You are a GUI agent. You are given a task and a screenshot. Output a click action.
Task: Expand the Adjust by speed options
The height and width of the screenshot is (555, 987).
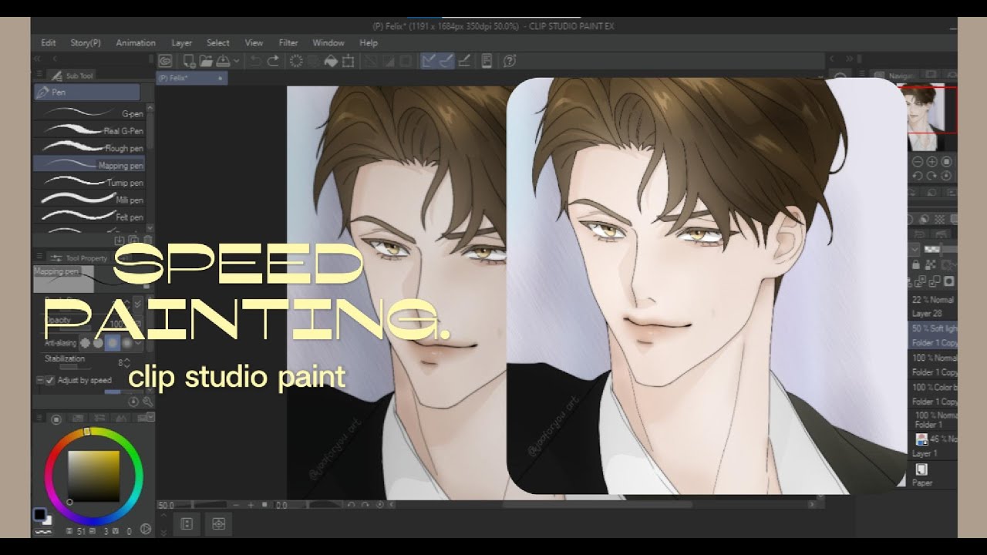[39, 381]
